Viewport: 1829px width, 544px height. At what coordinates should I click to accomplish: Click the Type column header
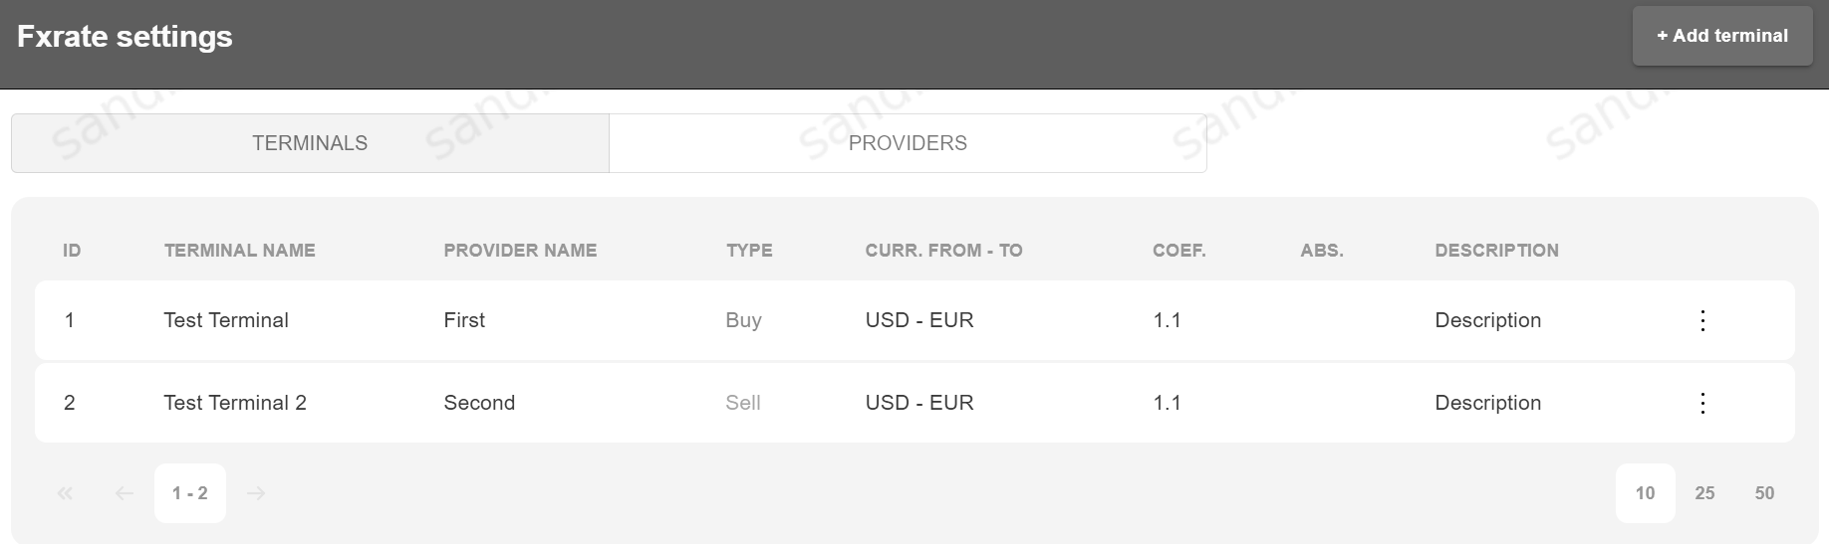pyautogui.click(x=749, y=251)
